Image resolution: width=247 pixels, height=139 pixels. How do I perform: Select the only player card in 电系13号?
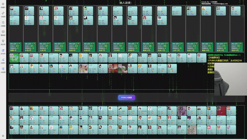[191, 11]
